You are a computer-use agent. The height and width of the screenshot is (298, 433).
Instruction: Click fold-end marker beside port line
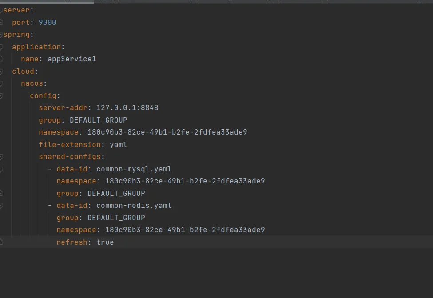[1, 22]
